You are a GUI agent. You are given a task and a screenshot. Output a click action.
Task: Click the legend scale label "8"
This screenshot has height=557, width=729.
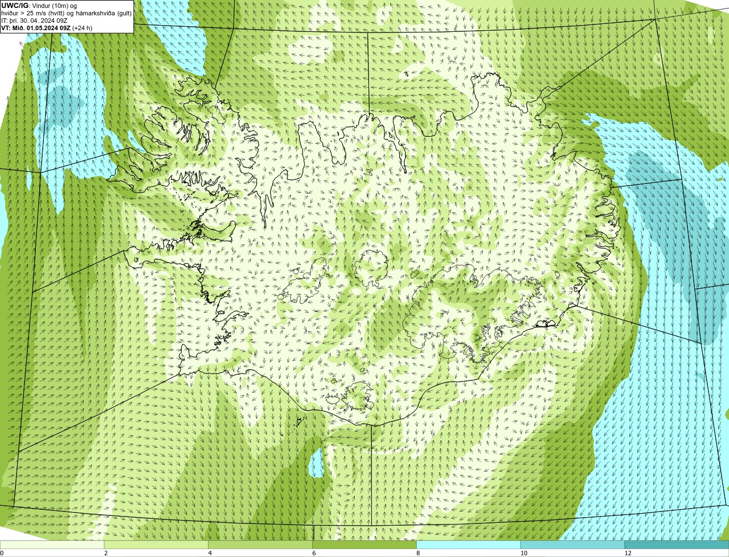coord(418,553)
